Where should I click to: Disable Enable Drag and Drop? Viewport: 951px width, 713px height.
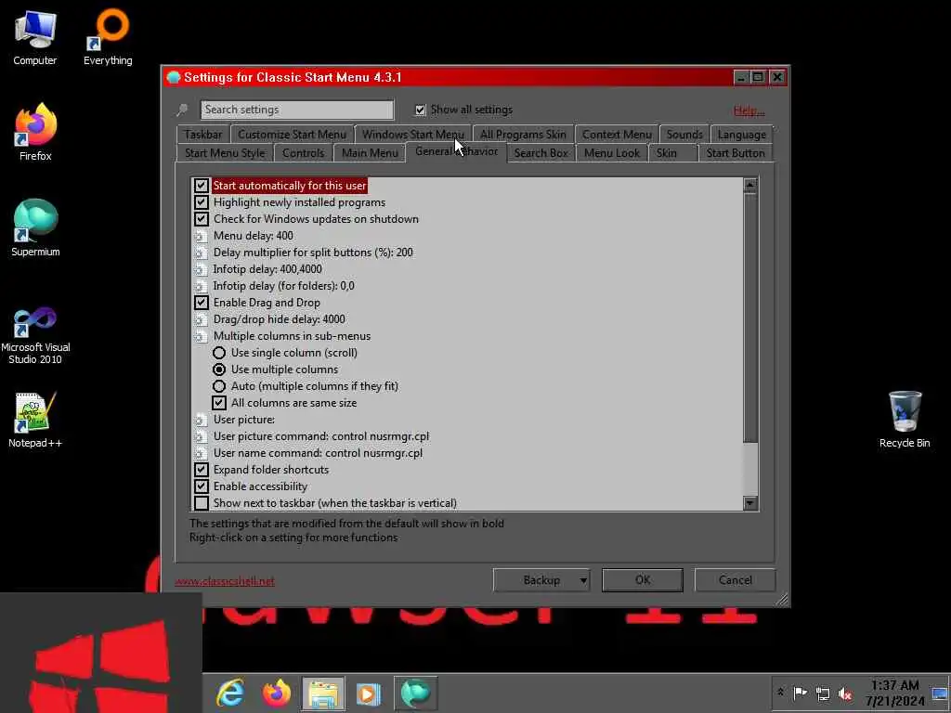[x=202, y=303]
